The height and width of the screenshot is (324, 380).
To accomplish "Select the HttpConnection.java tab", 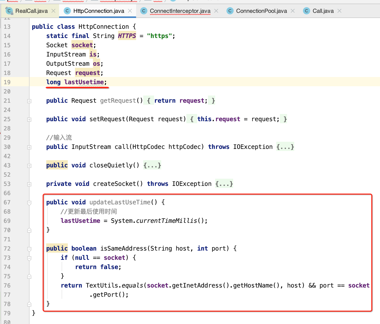I will click(x=98, y=11).
